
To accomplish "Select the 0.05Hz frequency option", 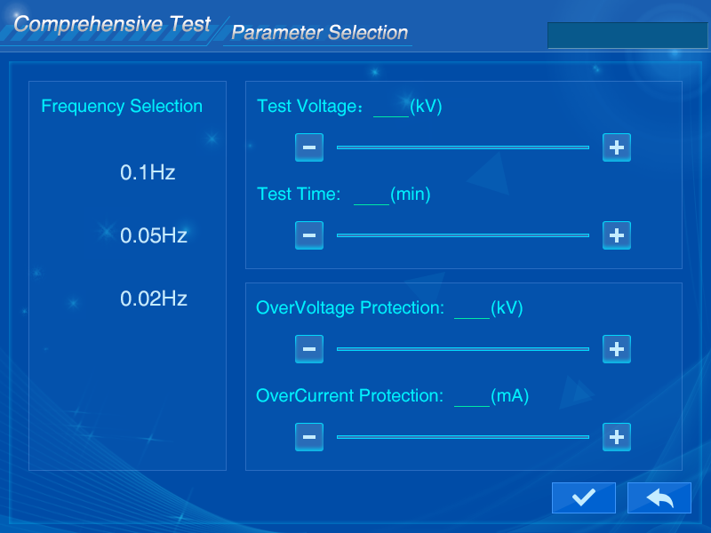I will coord(154,235).
